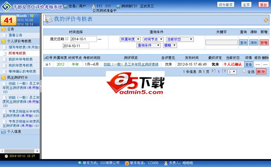Toggle the 全选 checkbox
This screenshot has height=167, width=271.
point(244,71)
